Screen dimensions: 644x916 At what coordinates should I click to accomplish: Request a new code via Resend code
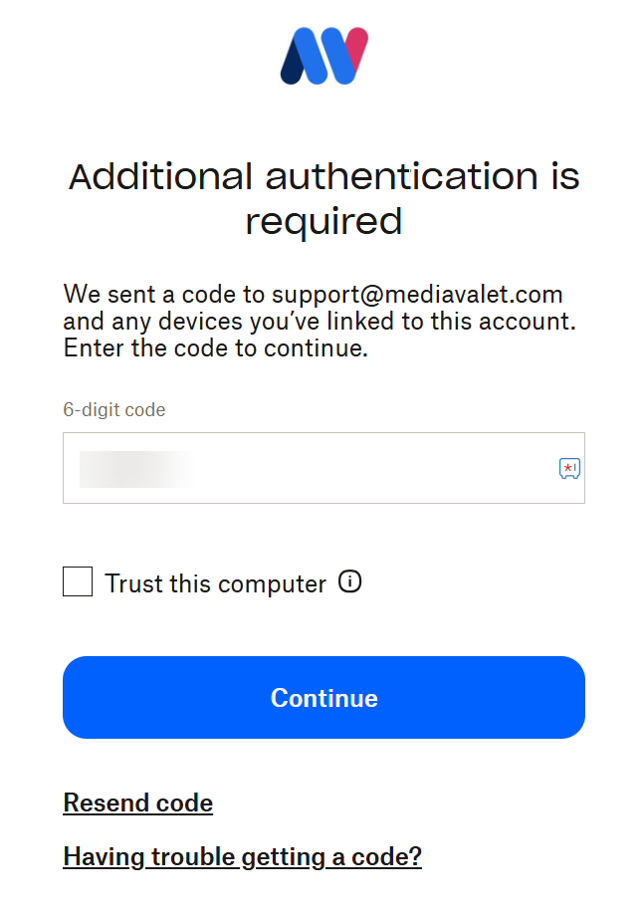point(137,802)
